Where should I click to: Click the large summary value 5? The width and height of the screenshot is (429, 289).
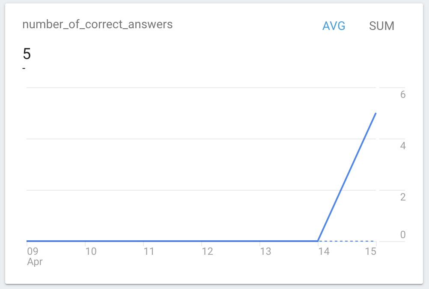27,54
